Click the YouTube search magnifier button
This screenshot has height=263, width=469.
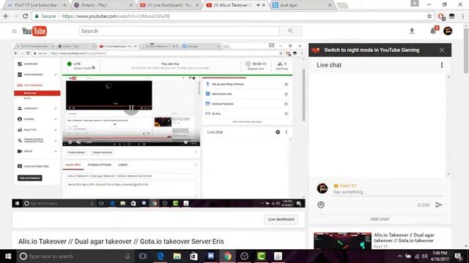[290, 31]
